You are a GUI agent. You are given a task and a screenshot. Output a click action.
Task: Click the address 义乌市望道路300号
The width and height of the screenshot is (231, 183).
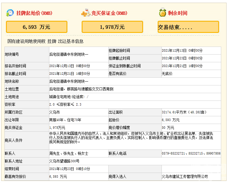coord(64,161)
